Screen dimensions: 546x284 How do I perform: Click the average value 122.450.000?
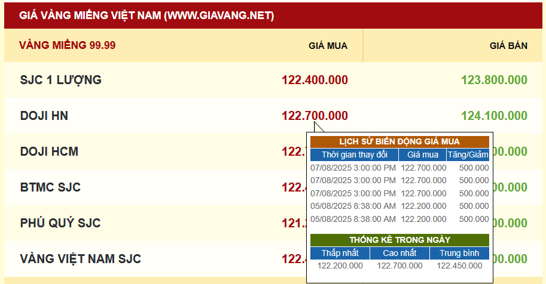459,266
